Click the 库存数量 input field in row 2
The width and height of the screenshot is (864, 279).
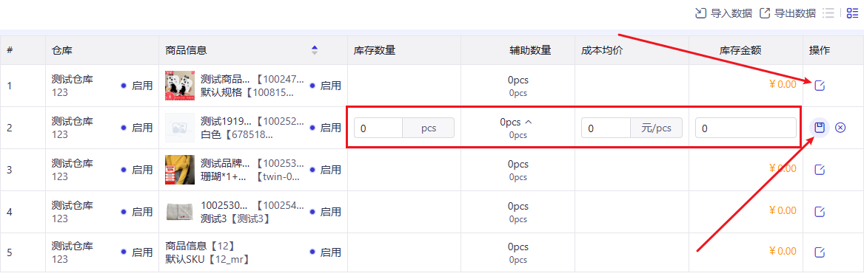(378, 128)
